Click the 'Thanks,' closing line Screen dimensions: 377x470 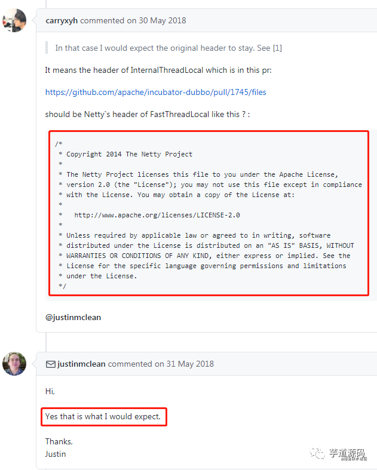59,441
